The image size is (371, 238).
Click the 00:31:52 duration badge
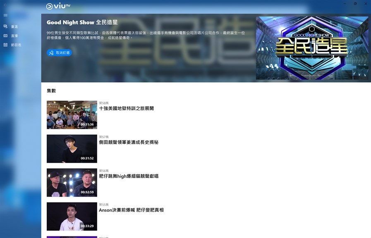click(x=87, y=158)
